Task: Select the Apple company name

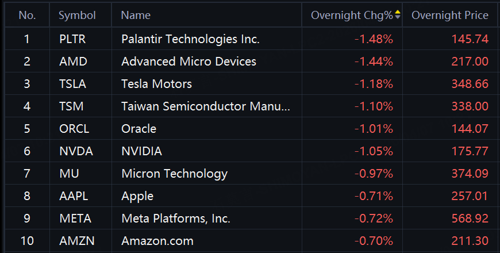Action: tap(137, 196)
